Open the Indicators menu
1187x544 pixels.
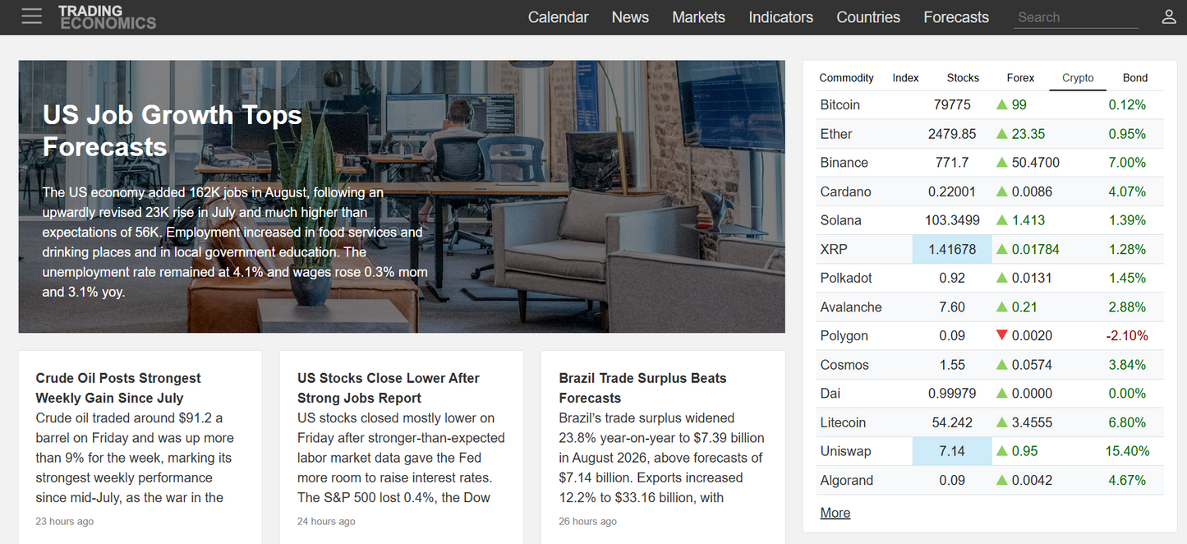780,17
